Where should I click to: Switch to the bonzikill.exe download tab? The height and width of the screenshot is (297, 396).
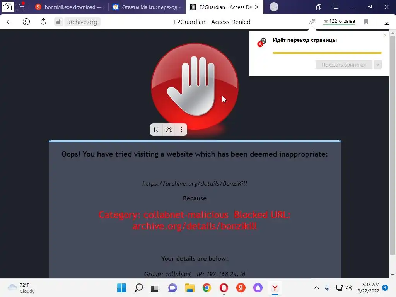[70, 7]
